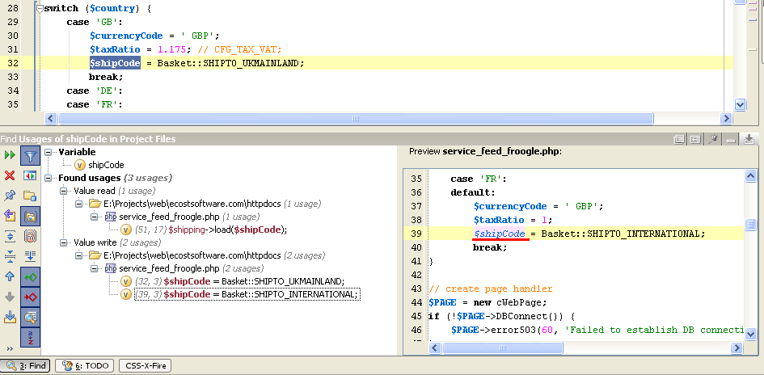
Task: Open the CSS-X-Fire tool window tab
Action: click(145, 366)
